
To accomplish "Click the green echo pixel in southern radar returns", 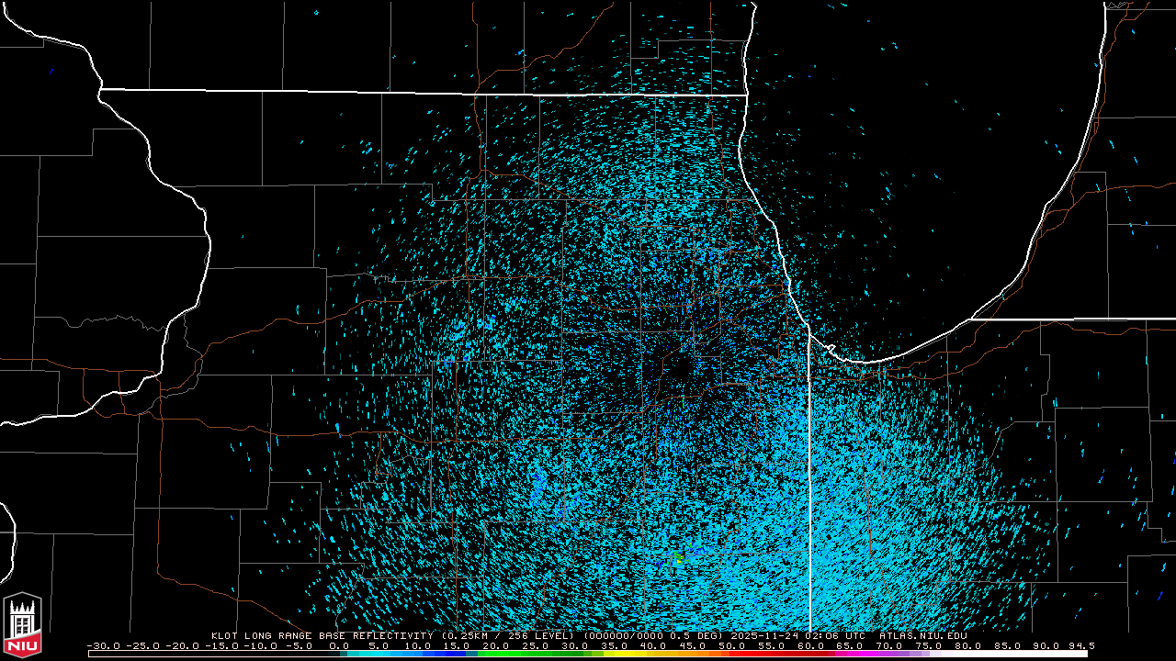I will coord(679,558).
